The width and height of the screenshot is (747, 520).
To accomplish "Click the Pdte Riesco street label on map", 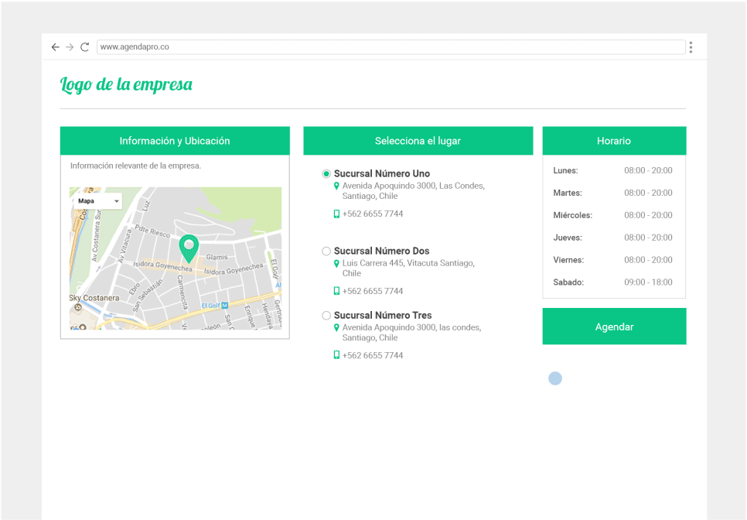I will tap(152, 231).
